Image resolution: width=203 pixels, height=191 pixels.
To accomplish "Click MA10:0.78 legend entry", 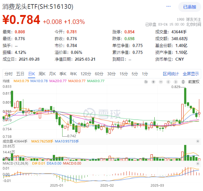I will (x=39, y=81).
